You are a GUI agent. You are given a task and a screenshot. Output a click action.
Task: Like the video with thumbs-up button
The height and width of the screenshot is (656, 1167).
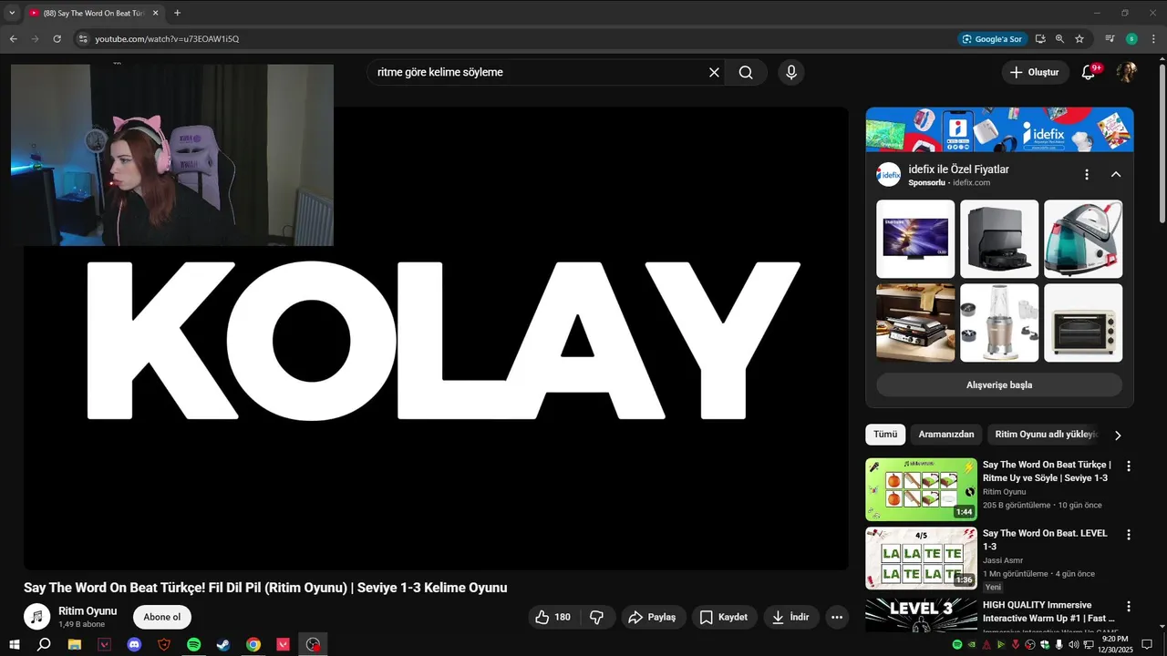(x=553, y=617)
